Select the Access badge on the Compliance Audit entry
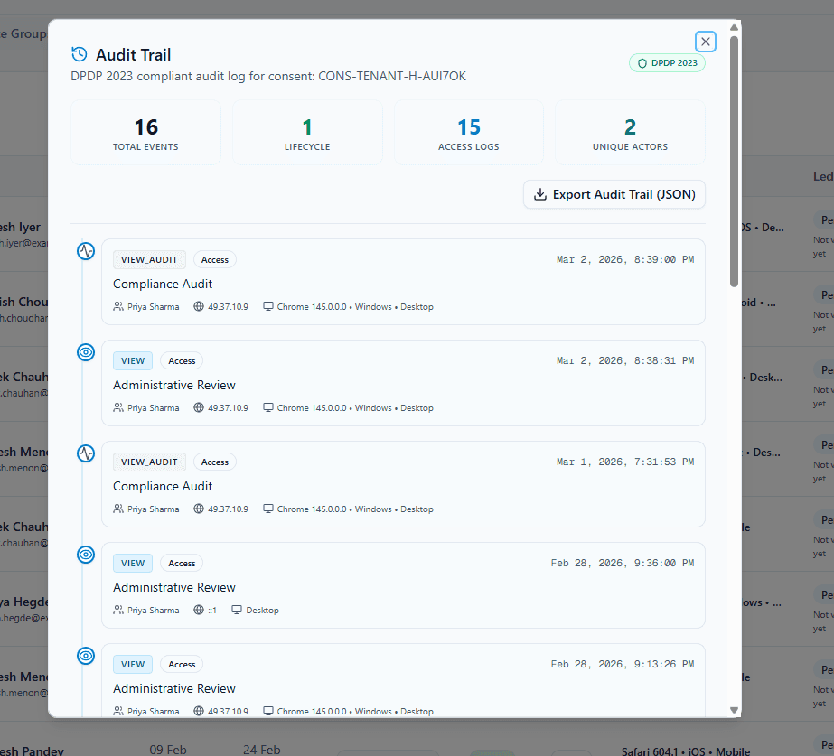The image size is (834, 756). click(214, 259)
